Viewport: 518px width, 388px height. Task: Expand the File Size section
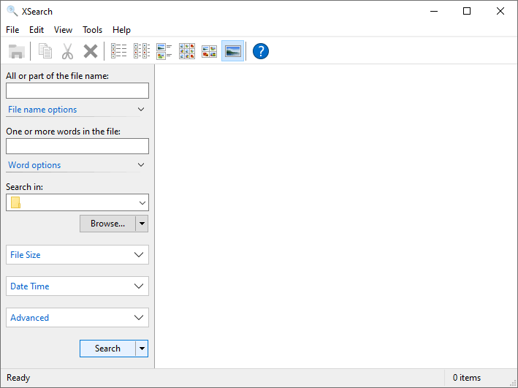77,254
